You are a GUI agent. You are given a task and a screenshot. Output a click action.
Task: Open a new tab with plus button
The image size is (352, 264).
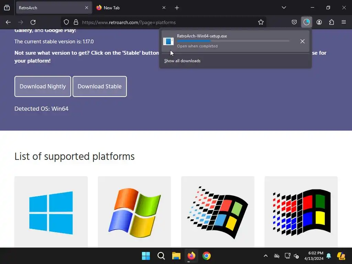coord(177,8)
